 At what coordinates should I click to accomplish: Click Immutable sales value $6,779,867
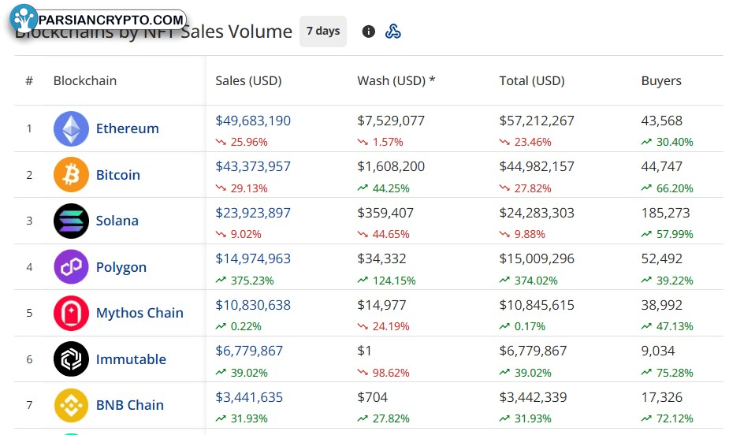click(x=249, y=351)
